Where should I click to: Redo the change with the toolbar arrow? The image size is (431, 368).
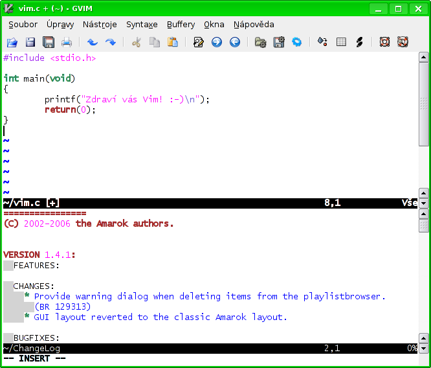tap(111, 42)
